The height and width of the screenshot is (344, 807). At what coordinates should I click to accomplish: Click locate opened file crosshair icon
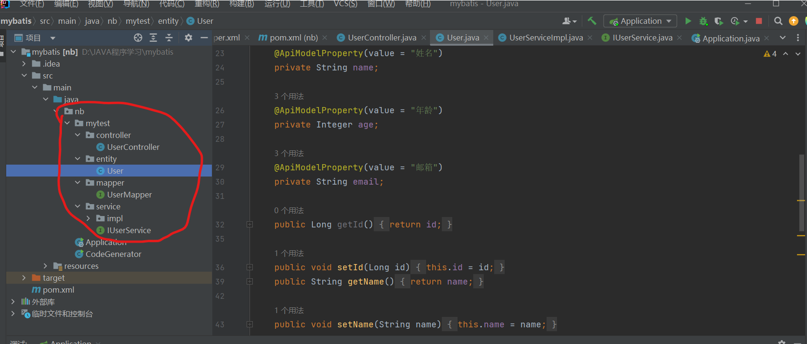coord(138,38)
